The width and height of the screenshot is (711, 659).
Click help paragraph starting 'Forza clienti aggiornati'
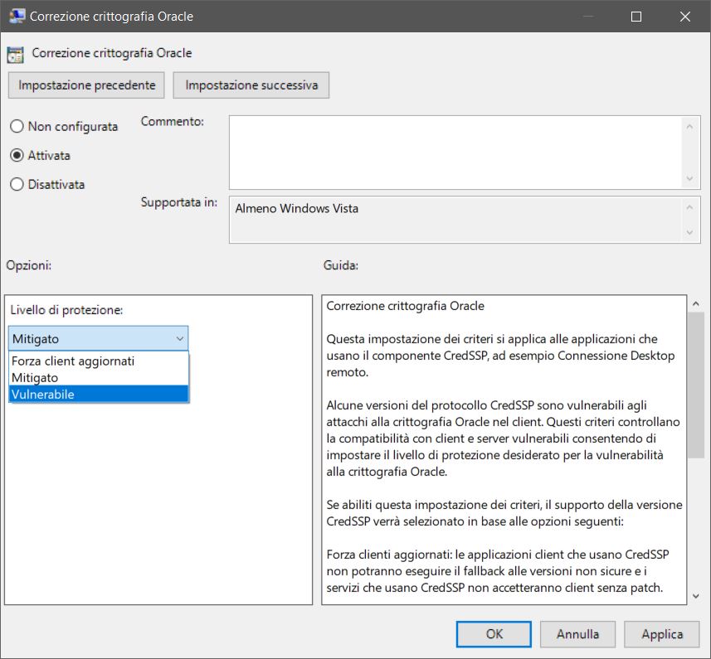tap(498, 571)
